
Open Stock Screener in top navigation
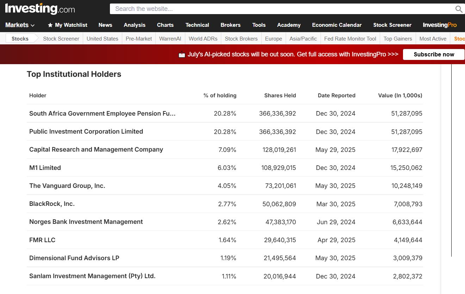click(x=392, y=25)
